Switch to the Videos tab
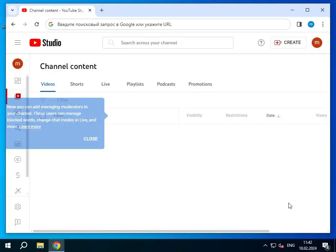The height and width of the screenshot is (252, 336). (x=48, y=84)
